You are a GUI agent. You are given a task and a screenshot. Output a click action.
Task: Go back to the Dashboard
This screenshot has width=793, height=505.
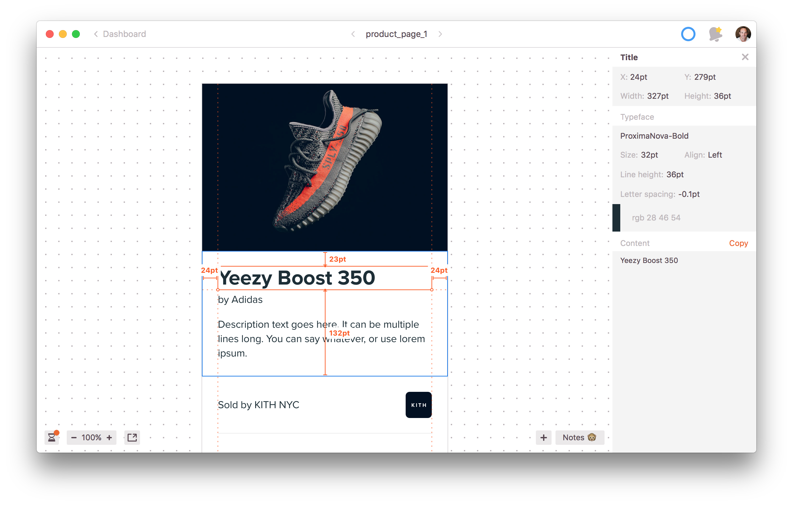[120, 34]
